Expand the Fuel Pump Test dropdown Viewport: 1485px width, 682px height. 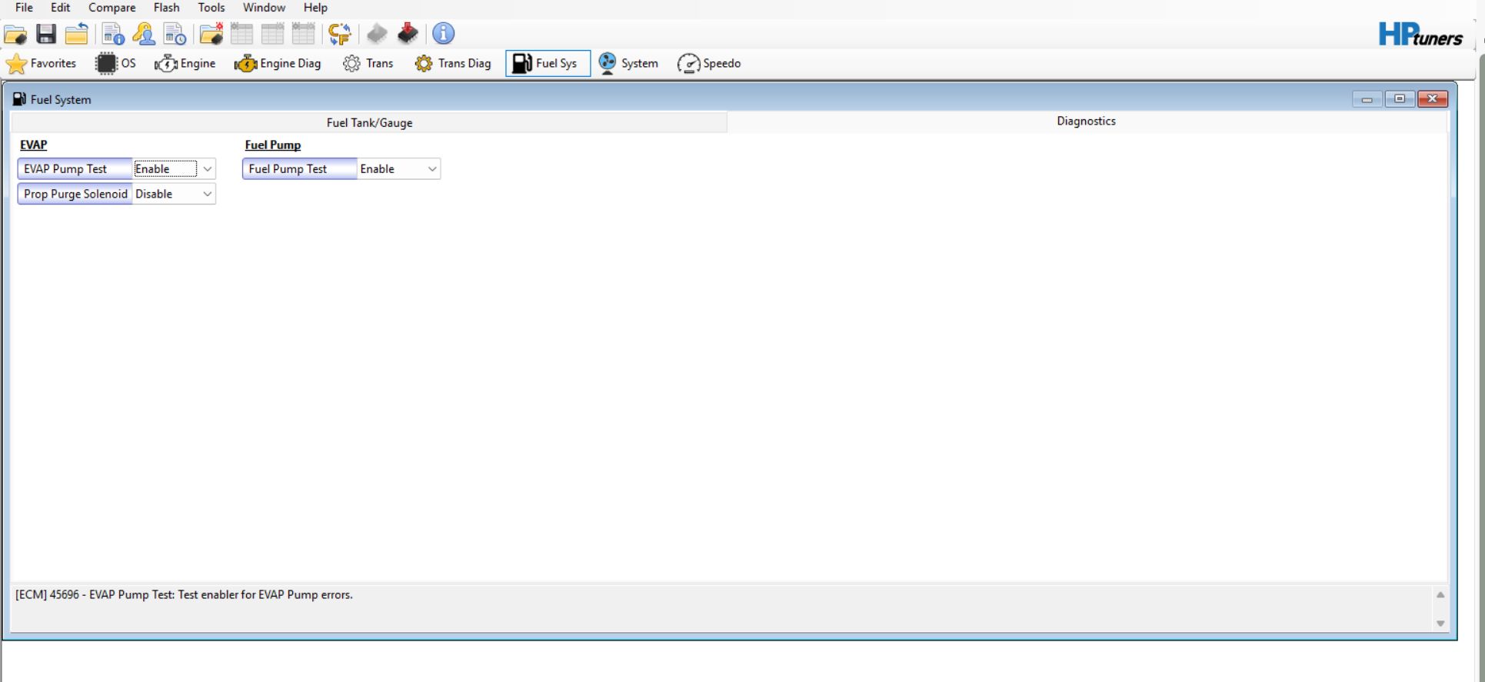click(x=432, y=169)
